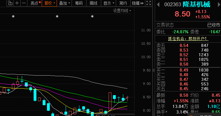The height and width of the screenshot is (116, 221).
Task: Go to previous stock with left arrow
Action: (158, 5)
